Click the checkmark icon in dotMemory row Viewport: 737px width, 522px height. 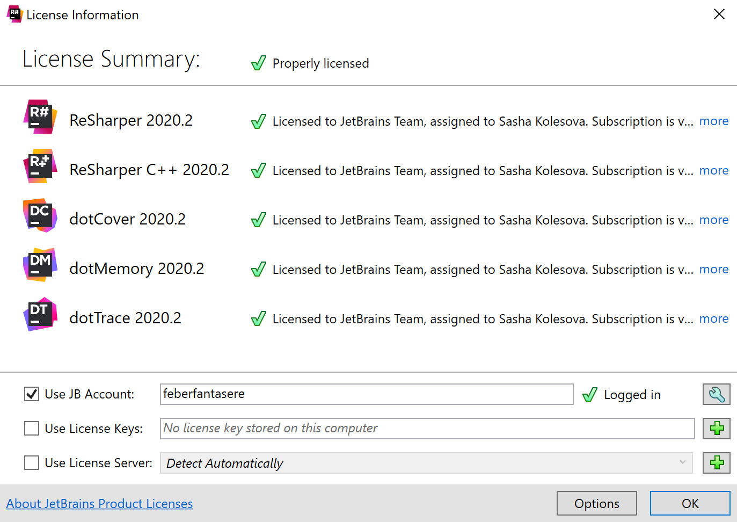tap(259, 270)
